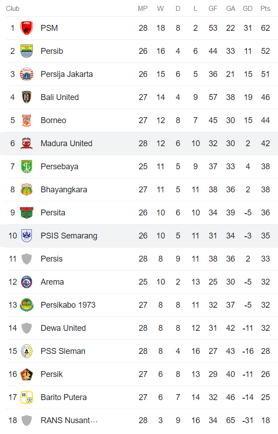This screenshot has height=434, width=278.
Task: Click the Club column header
Action: (13, 8)
